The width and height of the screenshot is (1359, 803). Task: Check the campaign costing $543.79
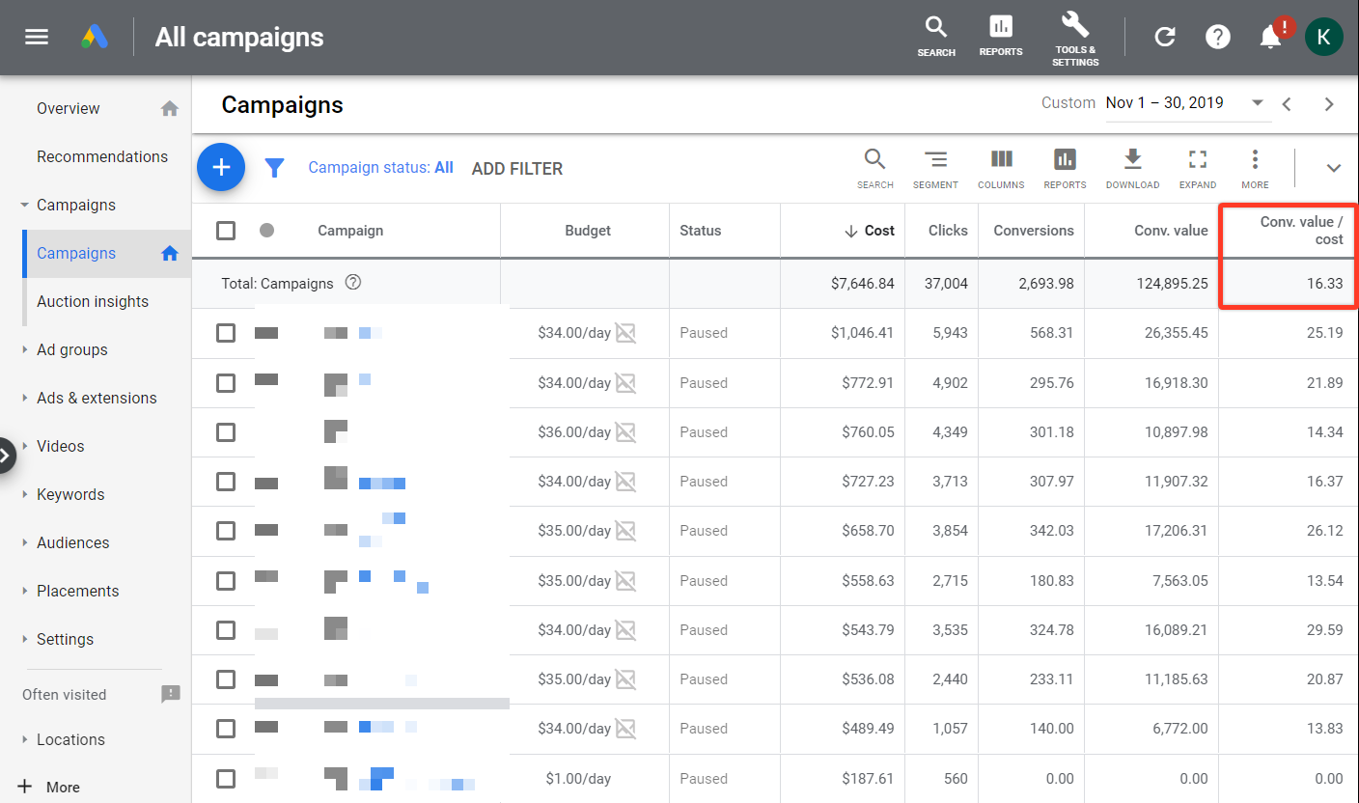click(226, 630)
